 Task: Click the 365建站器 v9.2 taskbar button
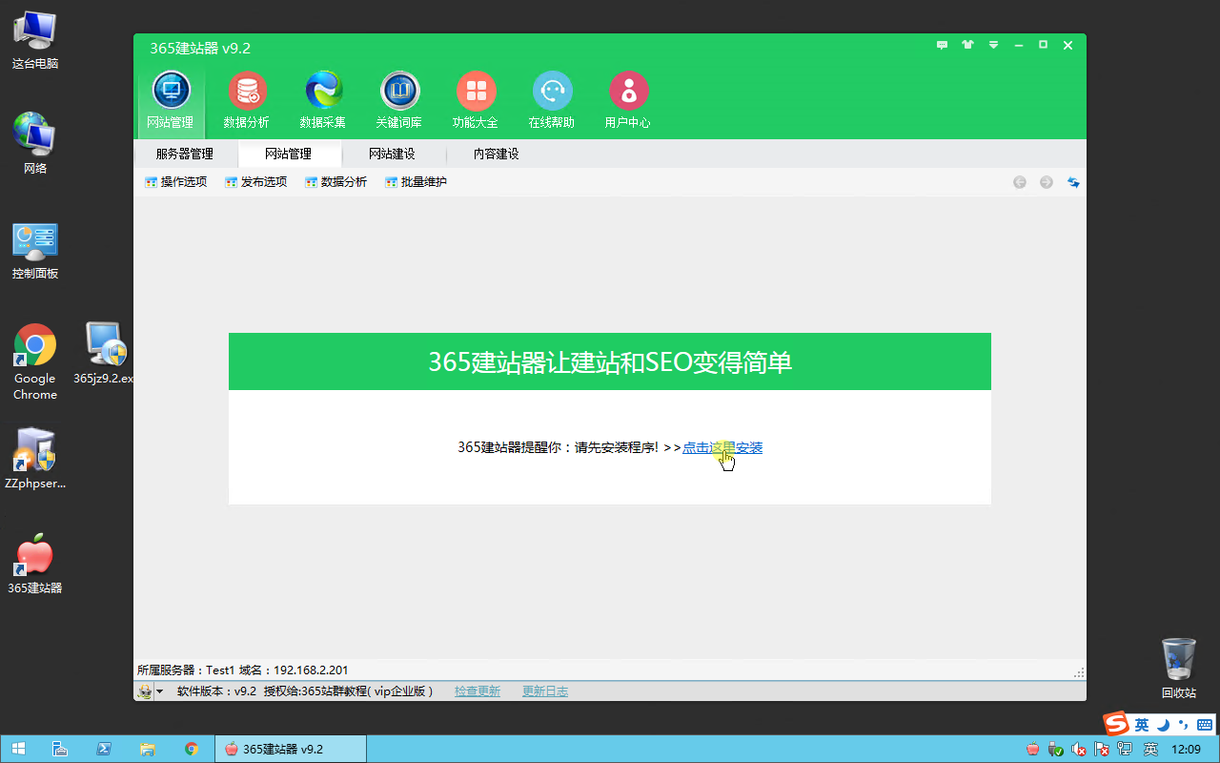(x=291, y=749)
